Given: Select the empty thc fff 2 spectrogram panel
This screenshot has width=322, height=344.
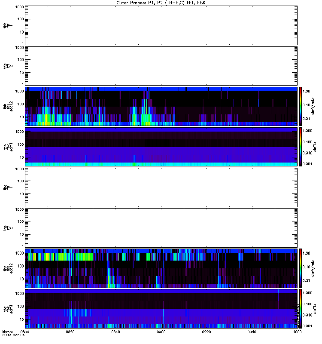Looking at the screenshot, I should pyautogui.click(x=161, y=228).
